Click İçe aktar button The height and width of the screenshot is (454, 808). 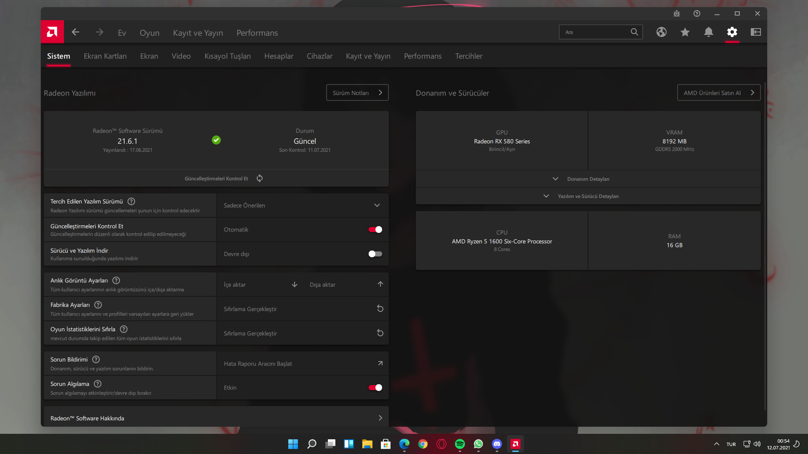(x=260, y=285)
